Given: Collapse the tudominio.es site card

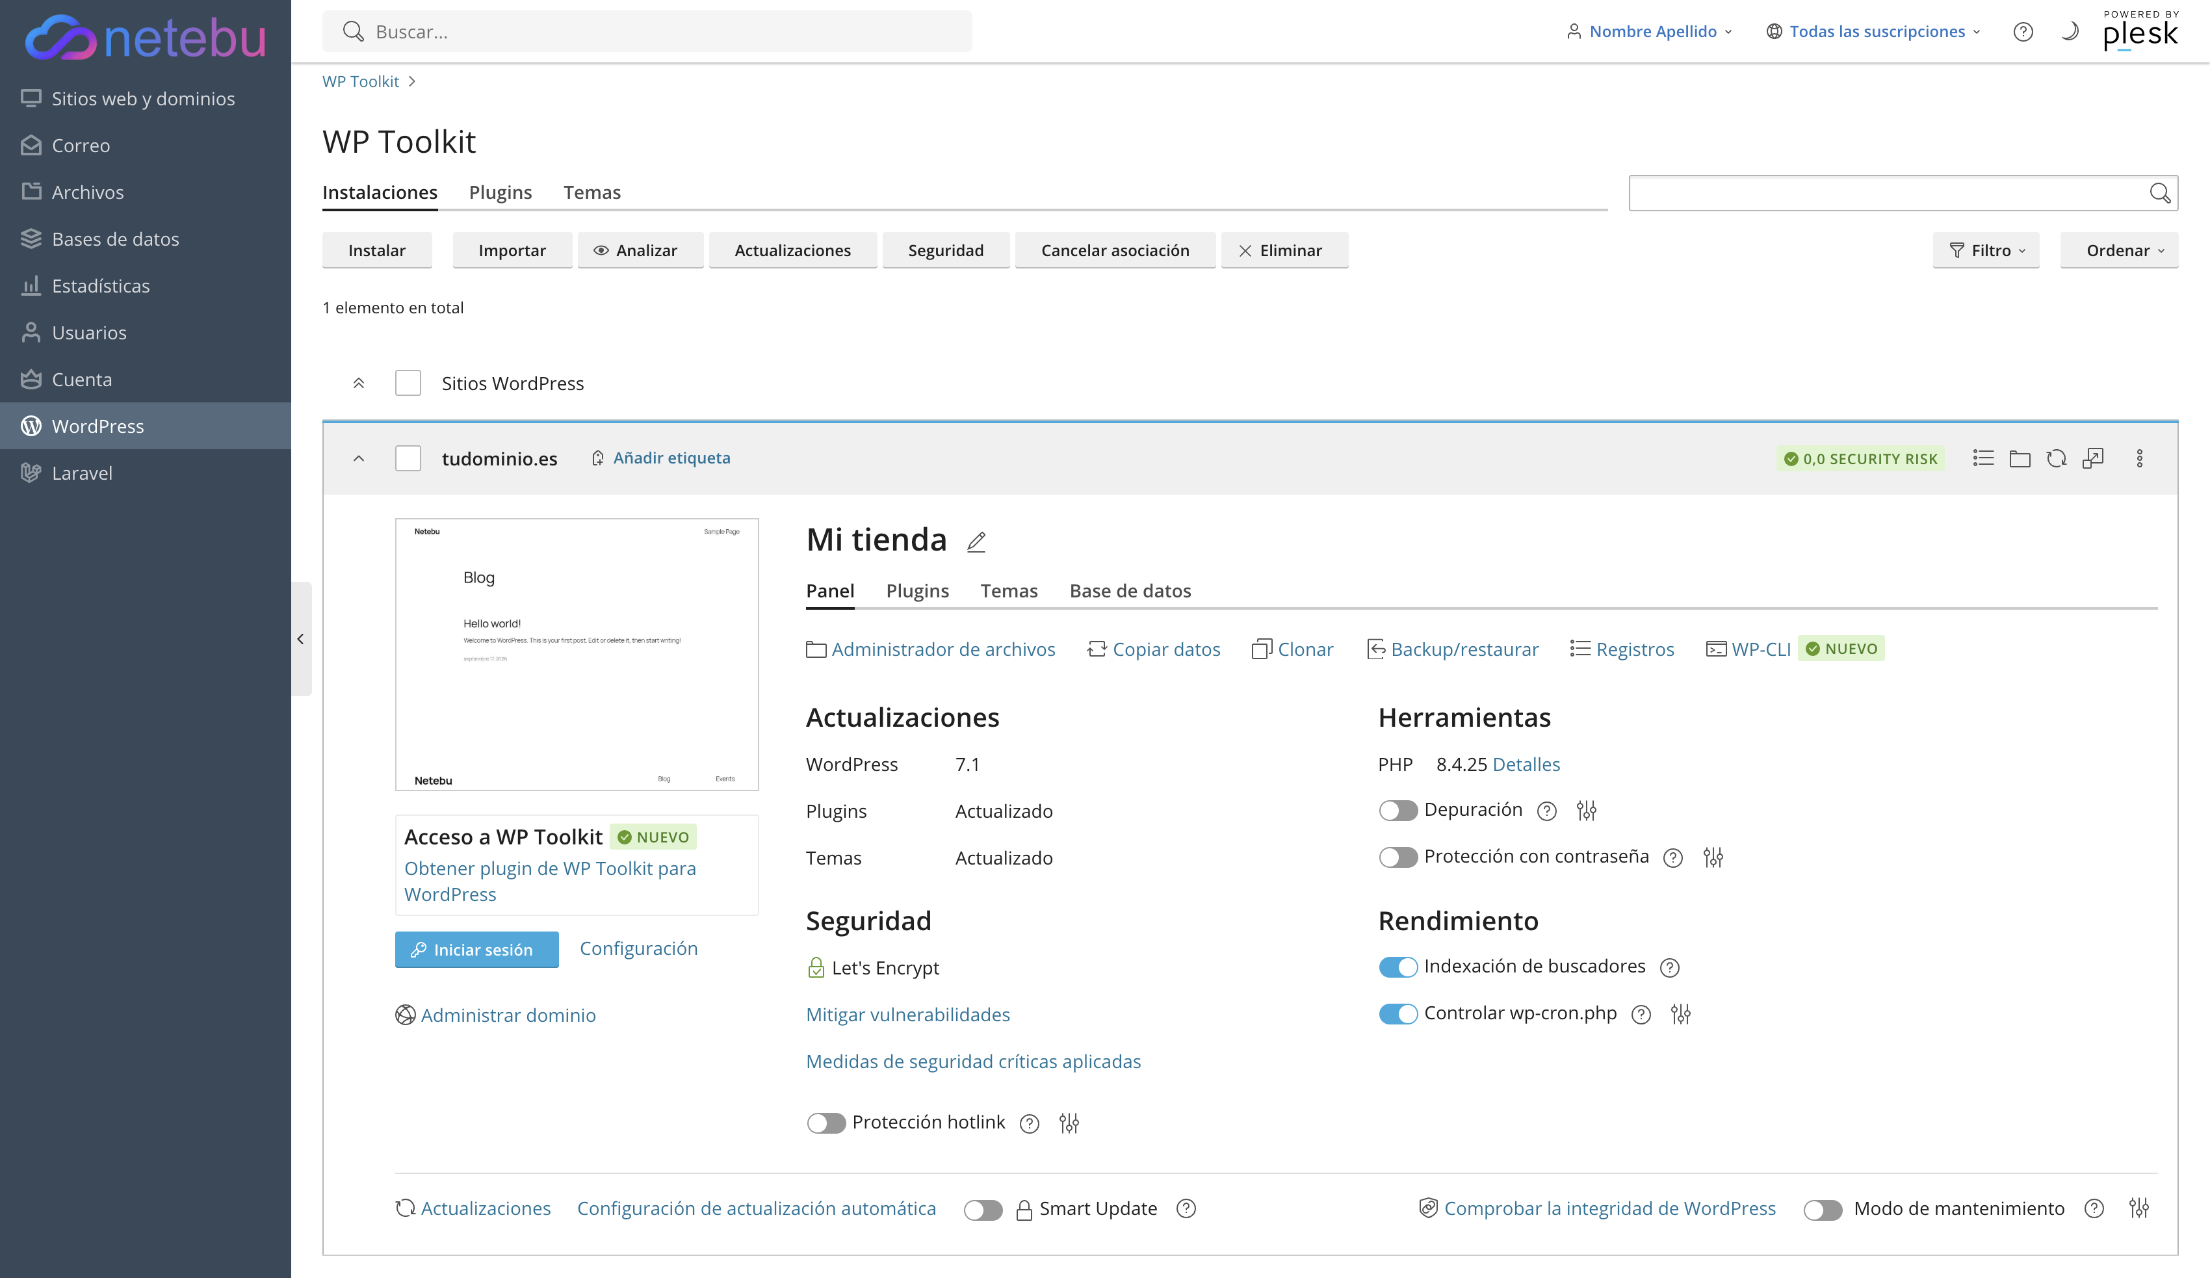Looking at the screenshot, I should point(359,458).
